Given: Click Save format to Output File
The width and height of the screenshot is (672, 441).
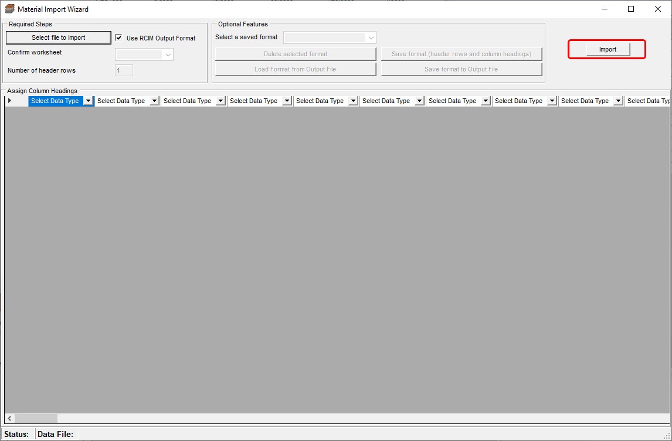Looking at the screenshot, I should [x=461, y=69].
